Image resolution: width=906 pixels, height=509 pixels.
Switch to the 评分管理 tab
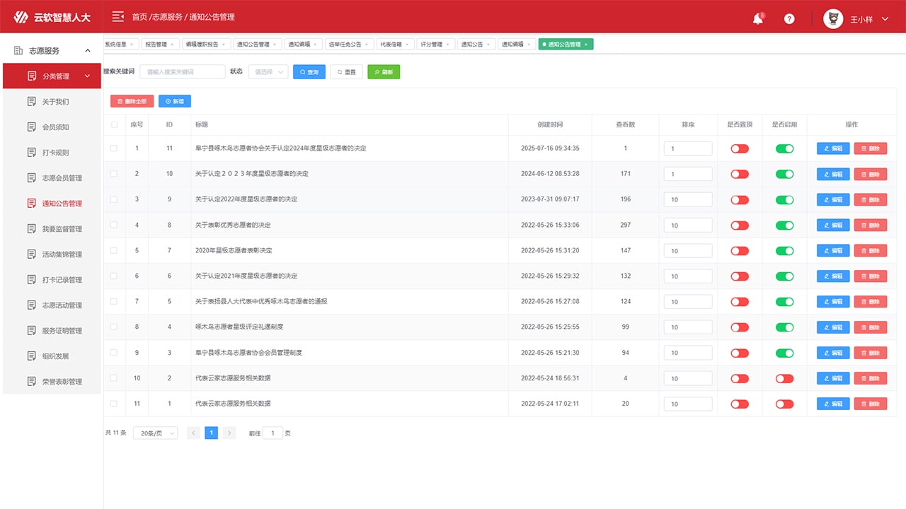coord(435,45)
